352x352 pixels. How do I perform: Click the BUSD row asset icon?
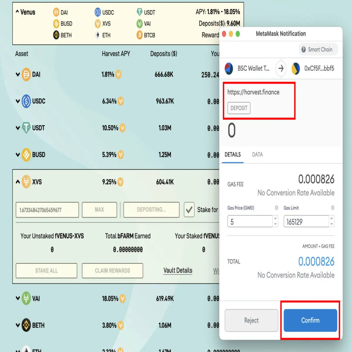coord(26,155)
